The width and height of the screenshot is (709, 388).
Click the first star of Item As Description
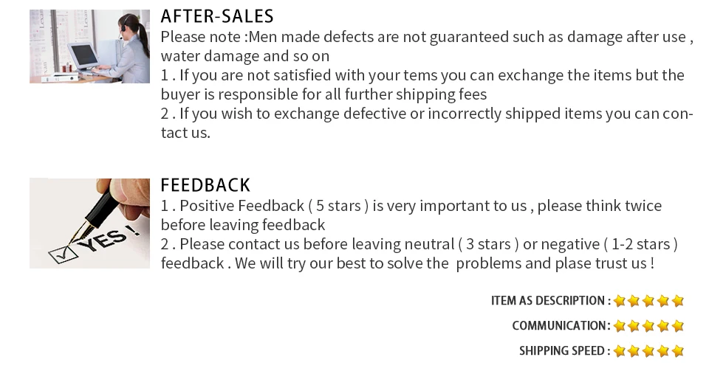click(x=620, y=301)
